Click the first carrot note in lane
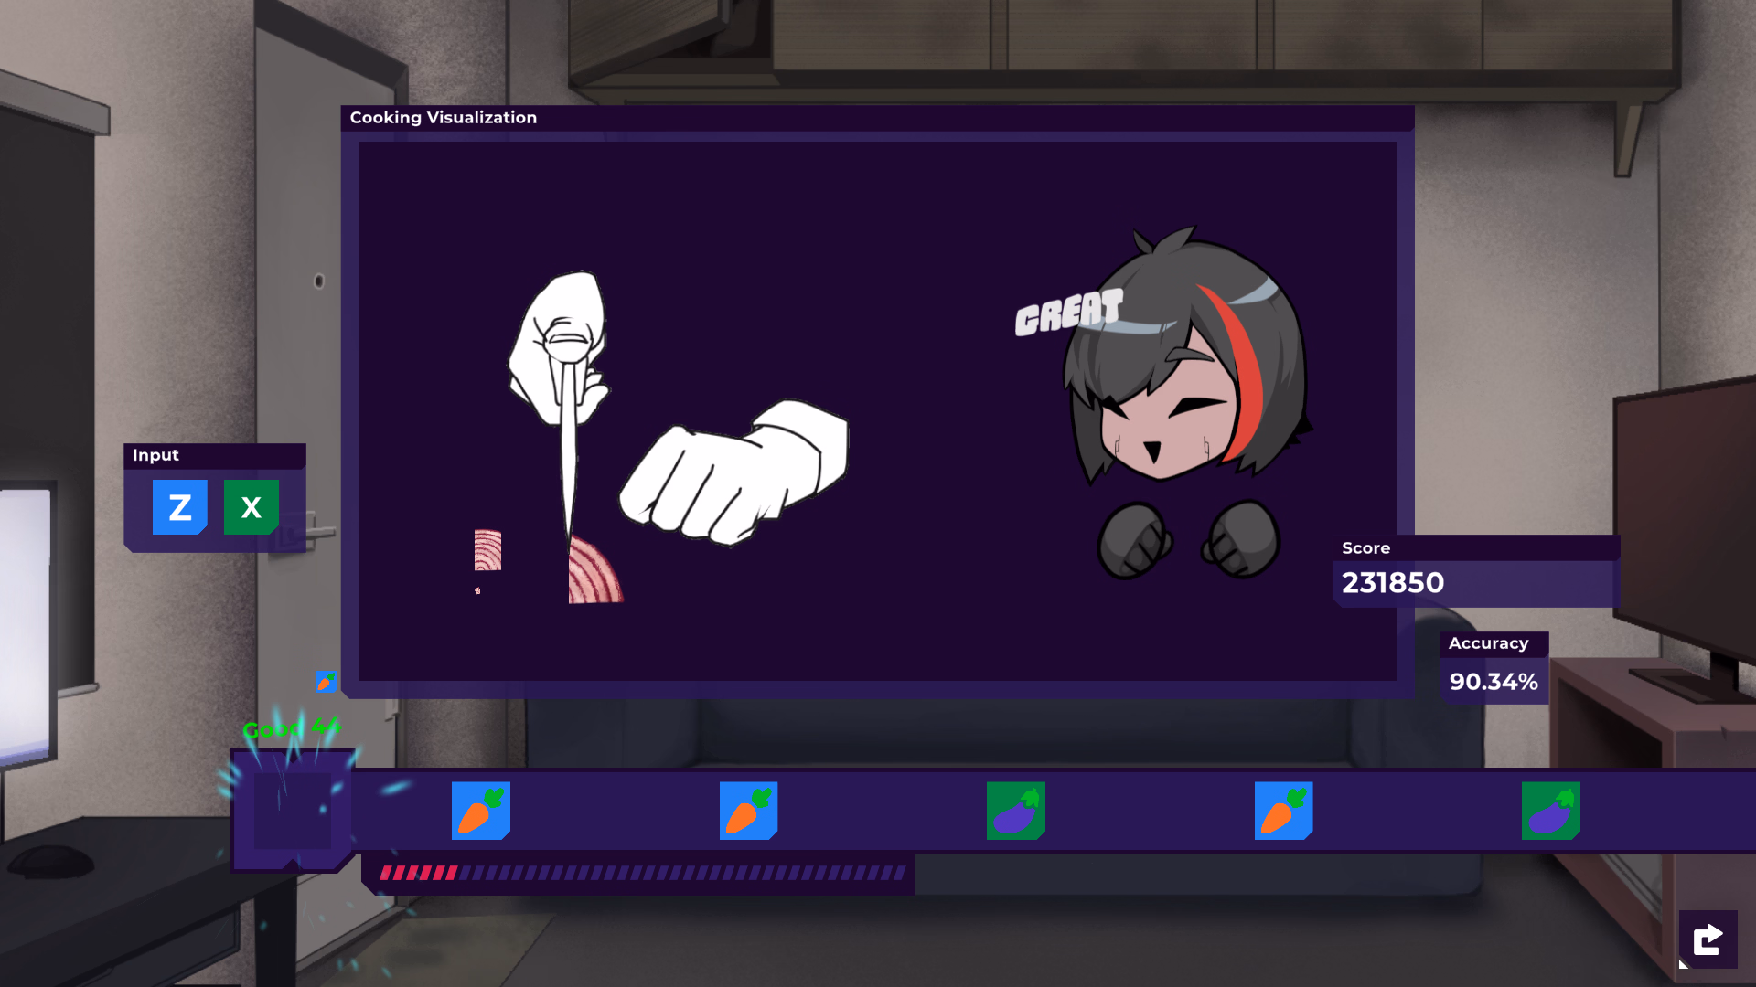The width and height of the screenshot is (1756, 987). pyautogui.click(x=481, y=811)
